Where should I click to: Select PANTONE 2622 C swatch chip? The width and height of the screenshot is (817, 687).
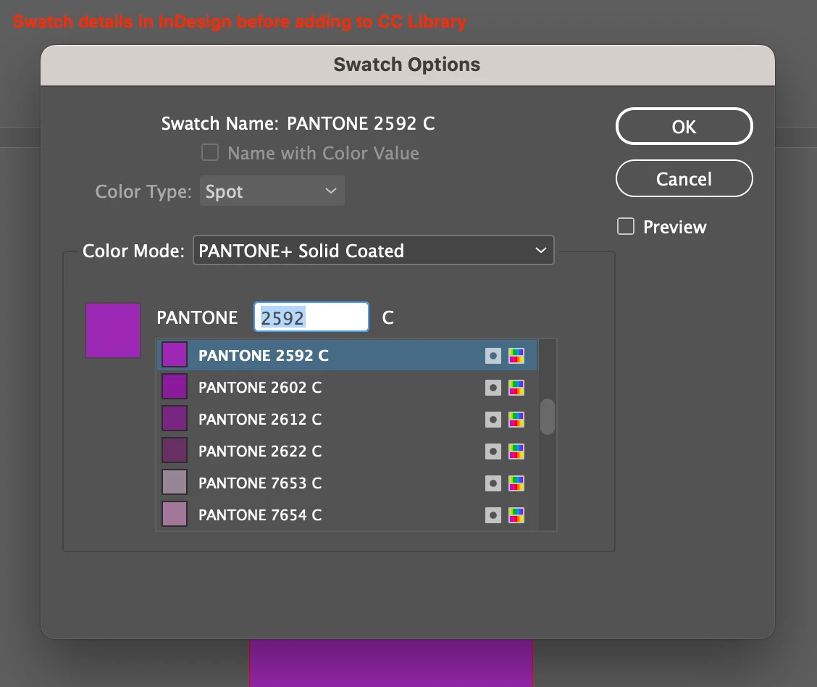point(175,451)
